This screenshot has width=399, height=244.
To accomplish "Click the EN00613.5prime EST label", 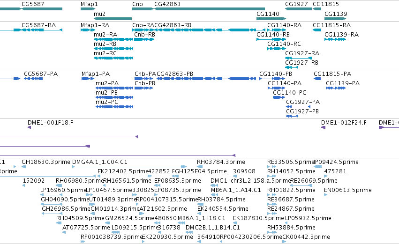I will coord(348,190).
